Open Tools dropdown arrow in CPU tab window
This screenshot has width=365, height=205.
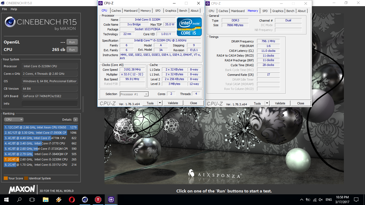160,103
